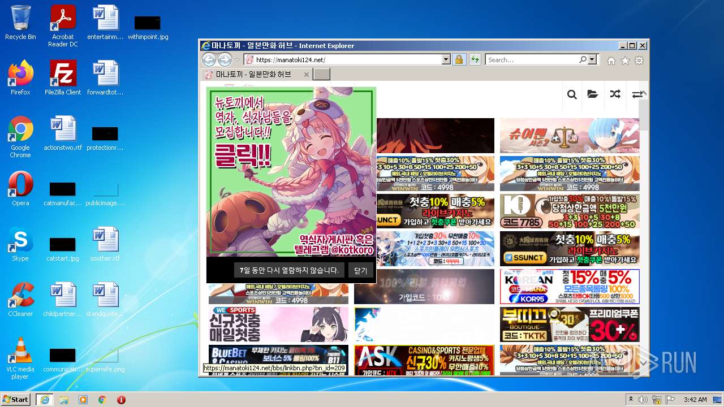The height and width of the screenshot is (407, 724).
Task: Click the volume speaker tray icon
Action: click(643, 400)
